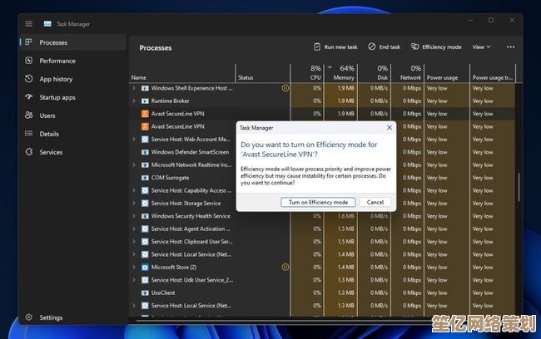Select the Service Host: Udk User Service row
Image resolution: width=541 pixels, height=339 pixels.
tap(322, 280)
